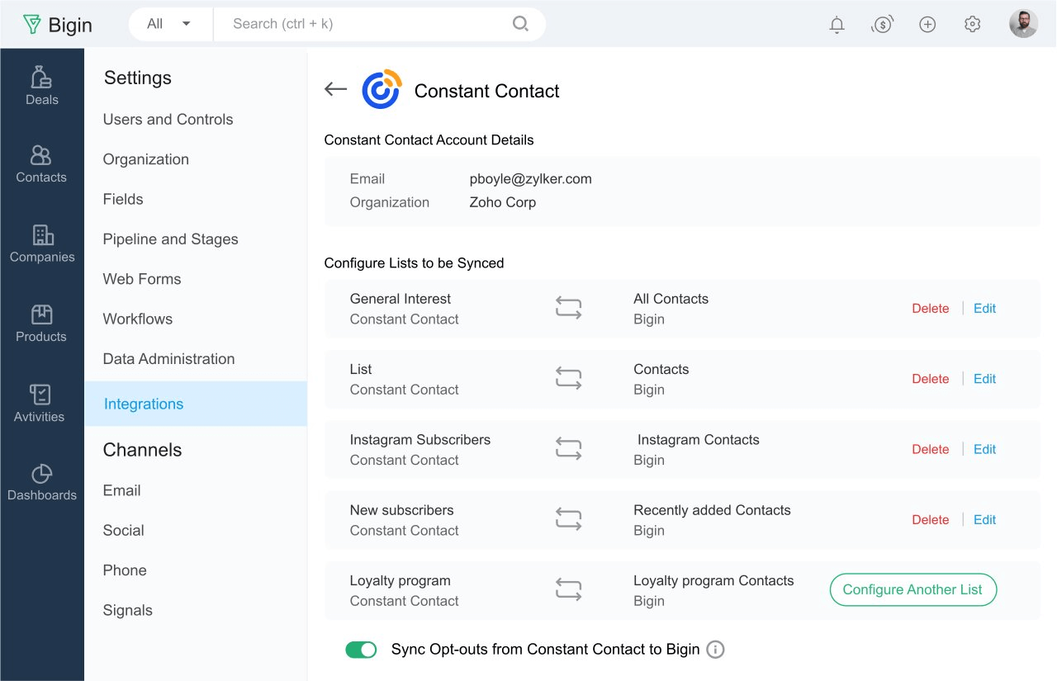Open the settings gear icon
Viewport: 1057px width, 681px height.
click(972, 25)
